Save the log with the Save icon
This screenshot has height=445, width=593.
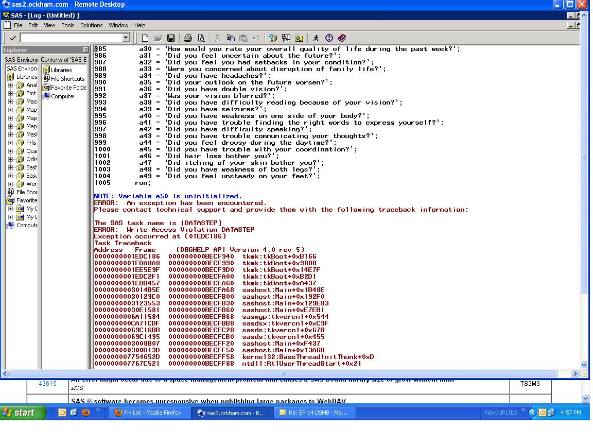pyautogui.click(x=171, y=38)
